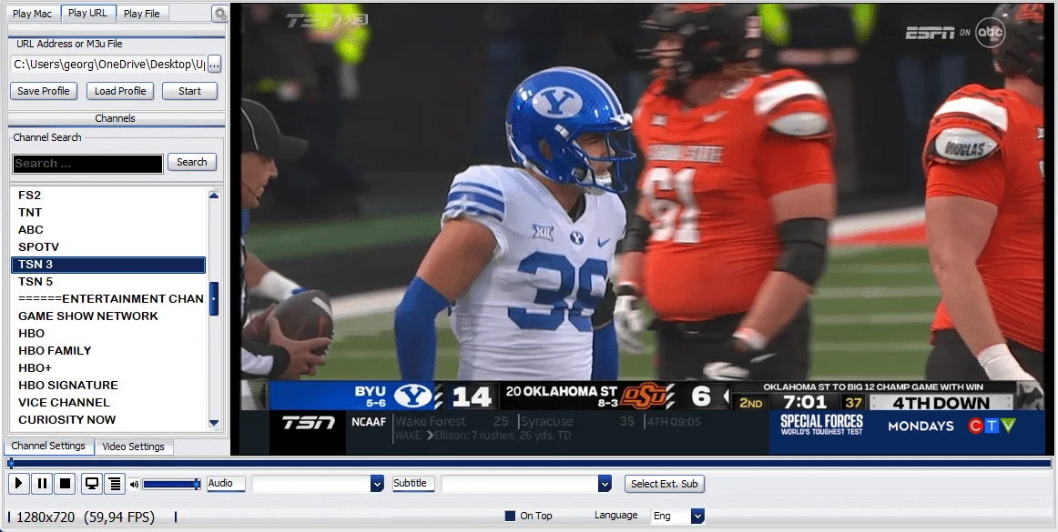The image size is (1058, 532).
Task: Pause the stream
Action: click(x=42, y=483)
